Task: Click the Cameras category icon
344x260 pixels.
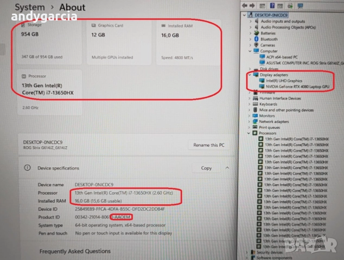Action: 257,45
